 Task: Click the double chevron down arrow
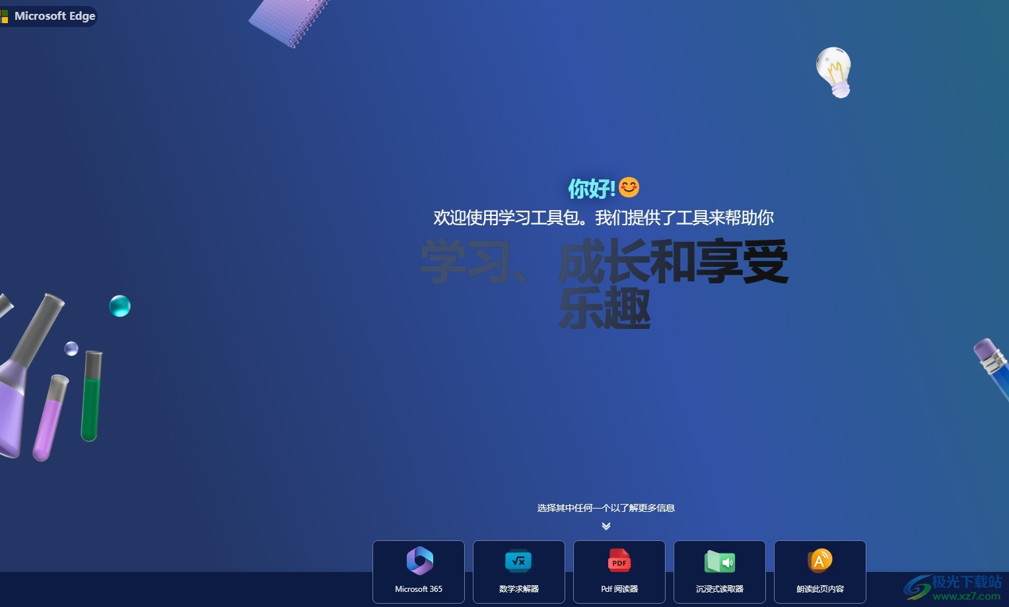(x=606, y=526)
